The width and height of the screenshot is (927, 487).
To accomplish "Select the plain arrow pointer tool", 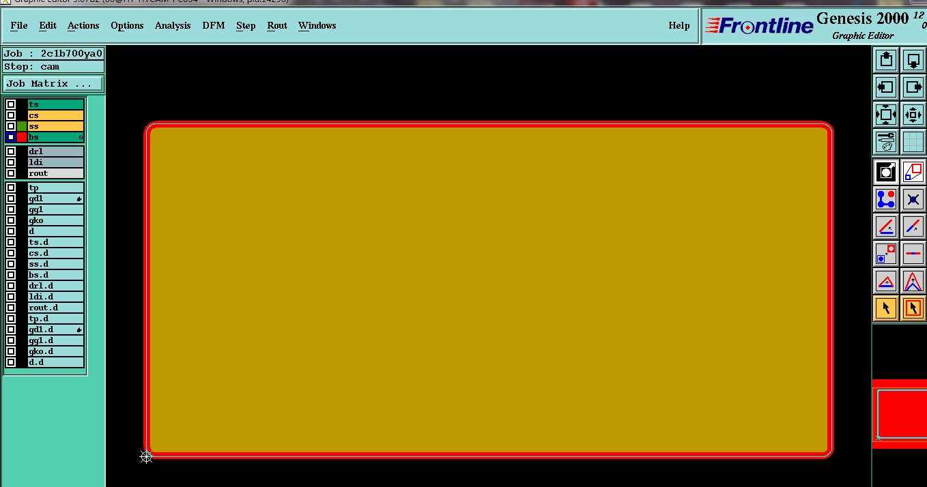I will pos(885,308).
